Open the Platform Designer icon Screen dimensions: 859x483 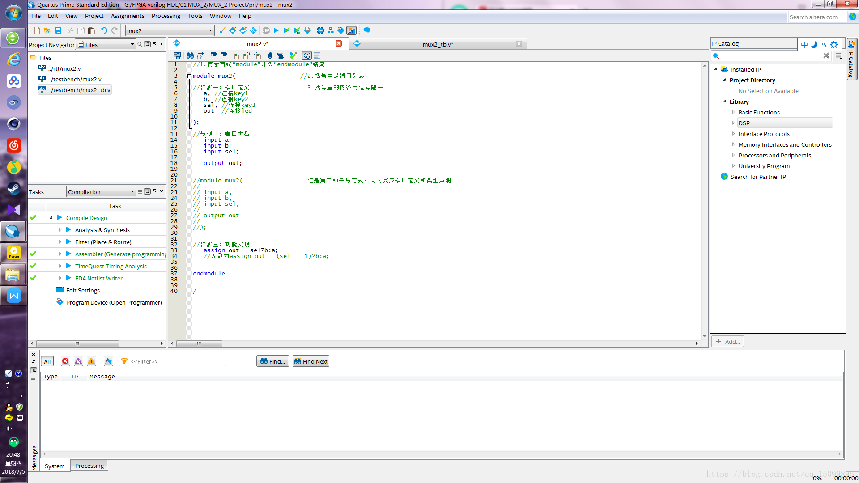[352, 30]
